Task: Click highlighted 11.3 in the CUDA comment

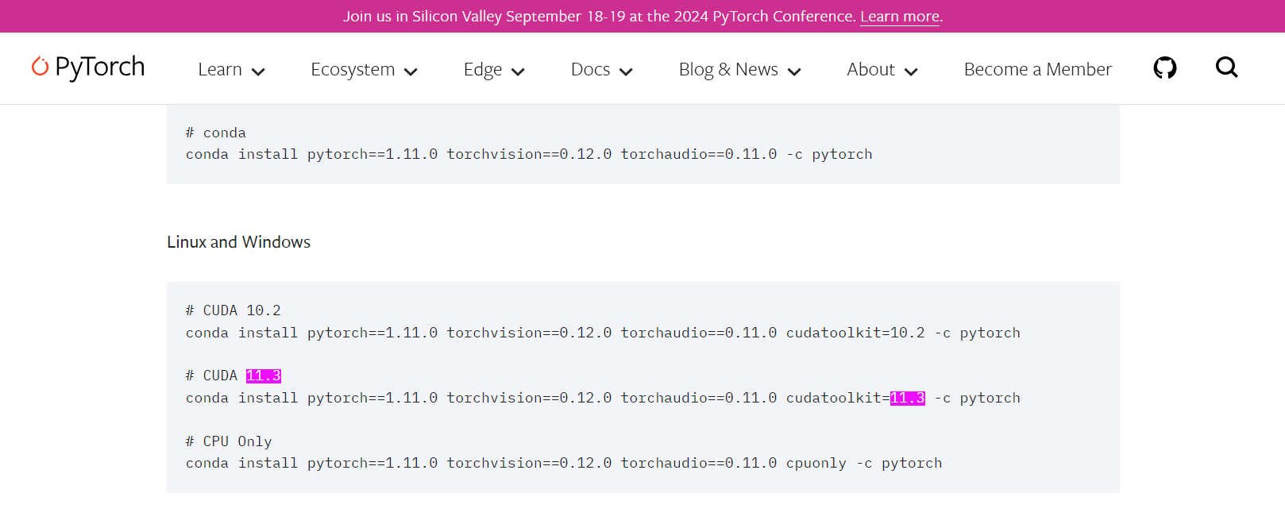Action: (x=263, y=376)
